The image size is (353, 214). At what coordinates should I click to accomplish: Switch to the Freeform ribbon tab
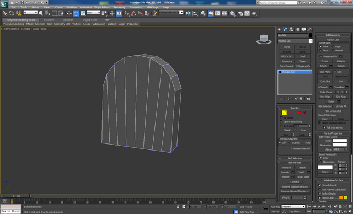[x=49, y=20]
